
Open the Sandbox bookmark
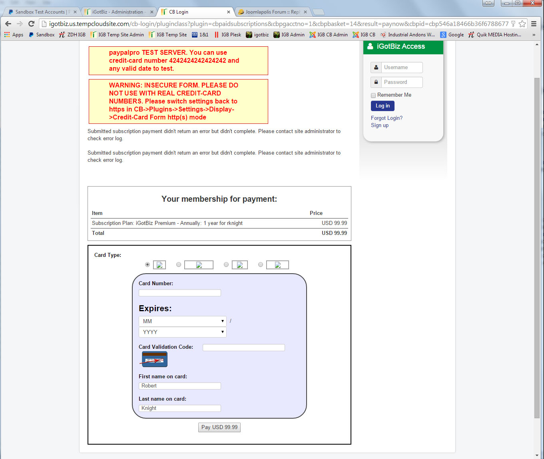pyautogui.click(x=42, y=35)
